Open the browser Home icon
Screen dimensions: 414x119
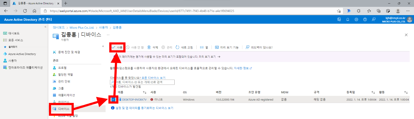coord(34,11)
